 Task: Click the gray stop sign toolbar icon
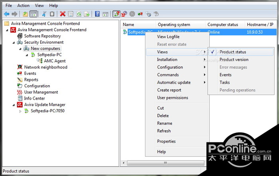point(132,14)
